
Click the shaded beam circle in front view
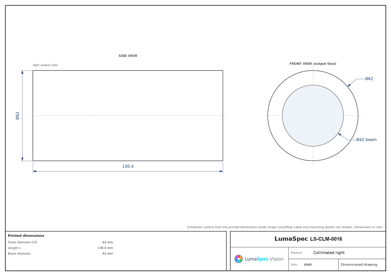coord(313,116)
